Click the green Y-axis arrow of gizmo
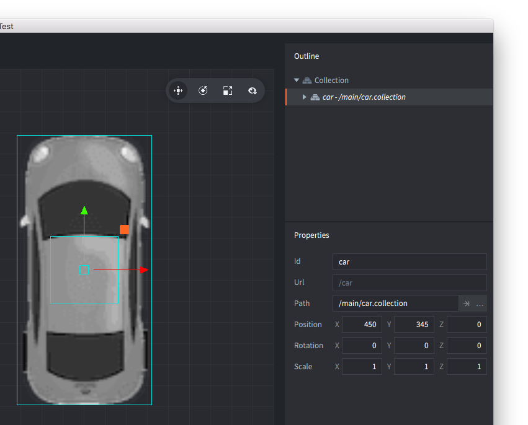This screenshot has height=425, width=528. pos(84,211)
